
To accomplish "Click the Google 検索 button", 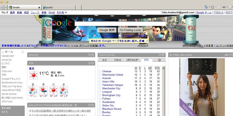I will (107, 30).
